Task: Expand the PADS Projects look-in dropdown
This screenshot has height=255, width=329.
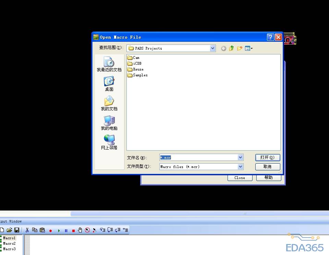Action: pyautogui.click(x=212, y=48)
